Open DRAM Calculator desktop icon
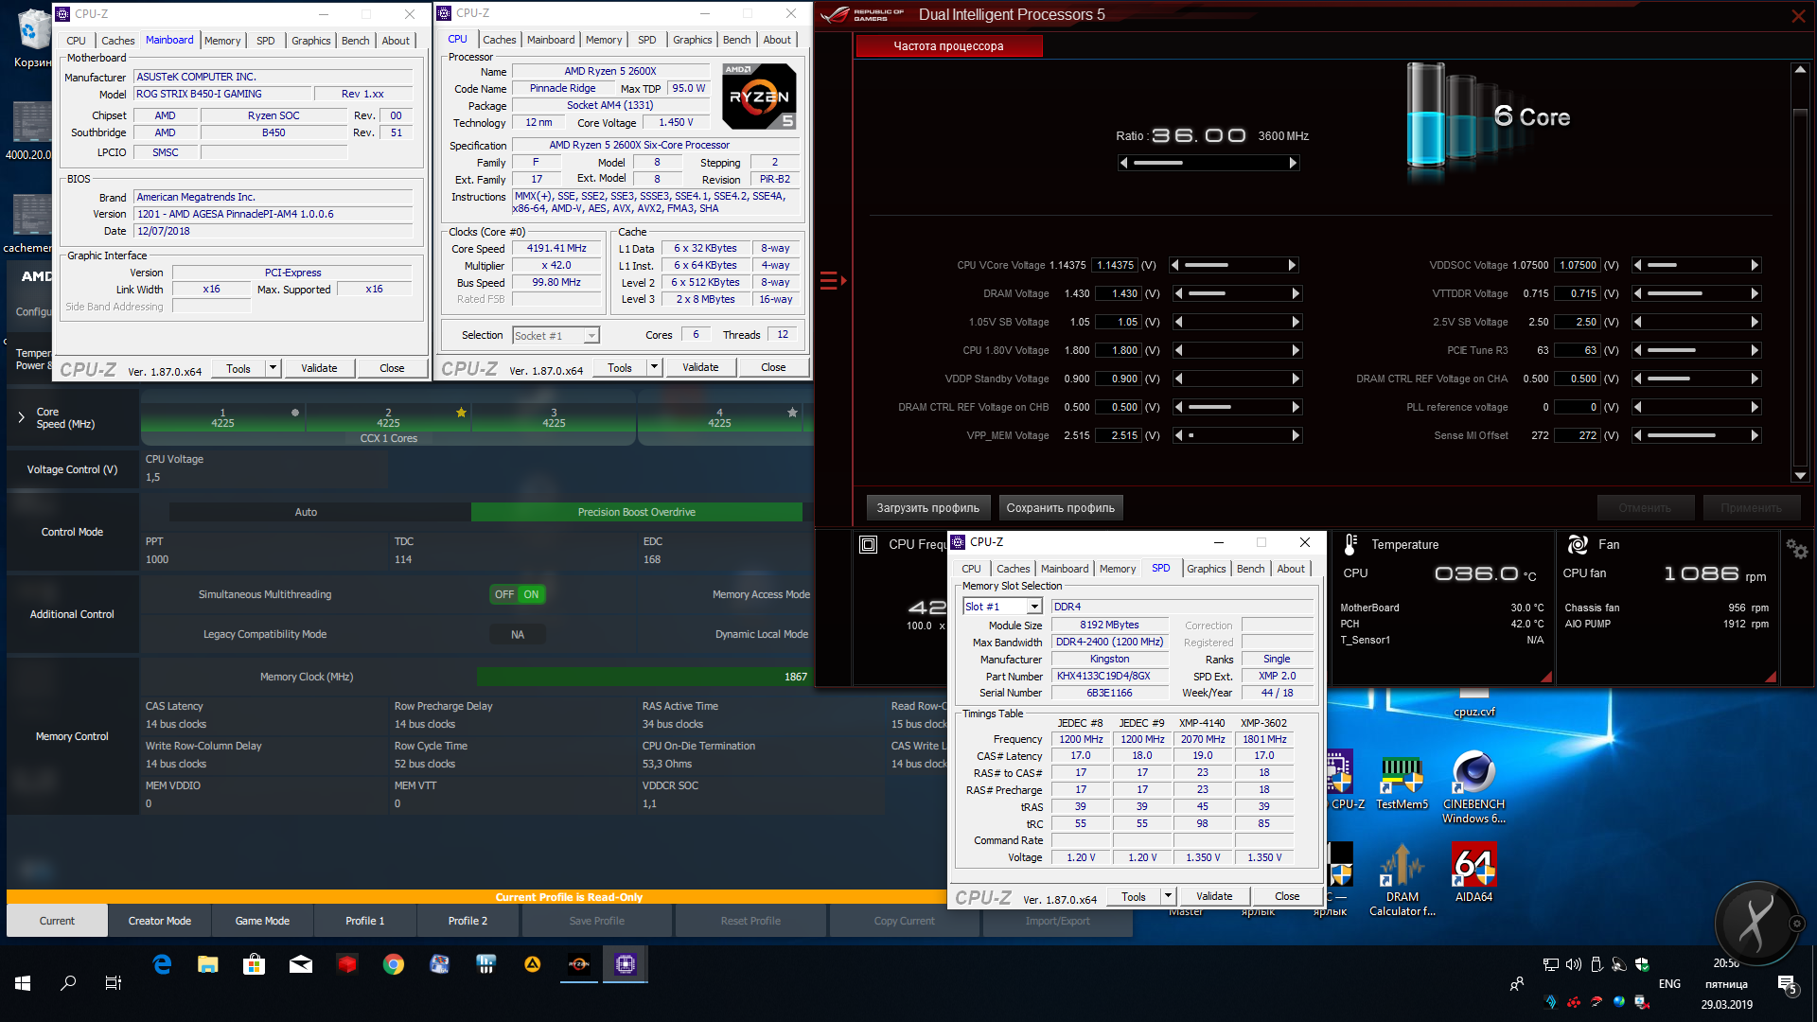Viewport: 1817px width, 1022px height. [1402, 865]
